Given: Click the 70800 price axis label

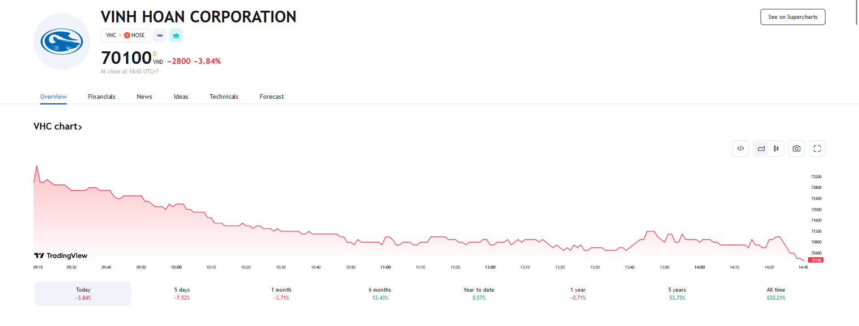Looking at the screenshot, I should [816, 242].
